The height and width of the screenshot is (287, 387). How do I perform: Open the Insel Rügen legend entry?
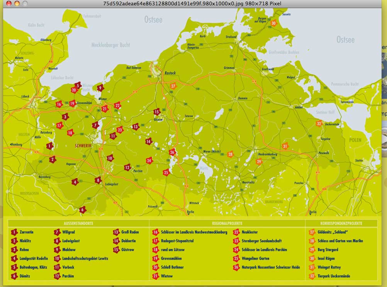[x=326, y=258]
